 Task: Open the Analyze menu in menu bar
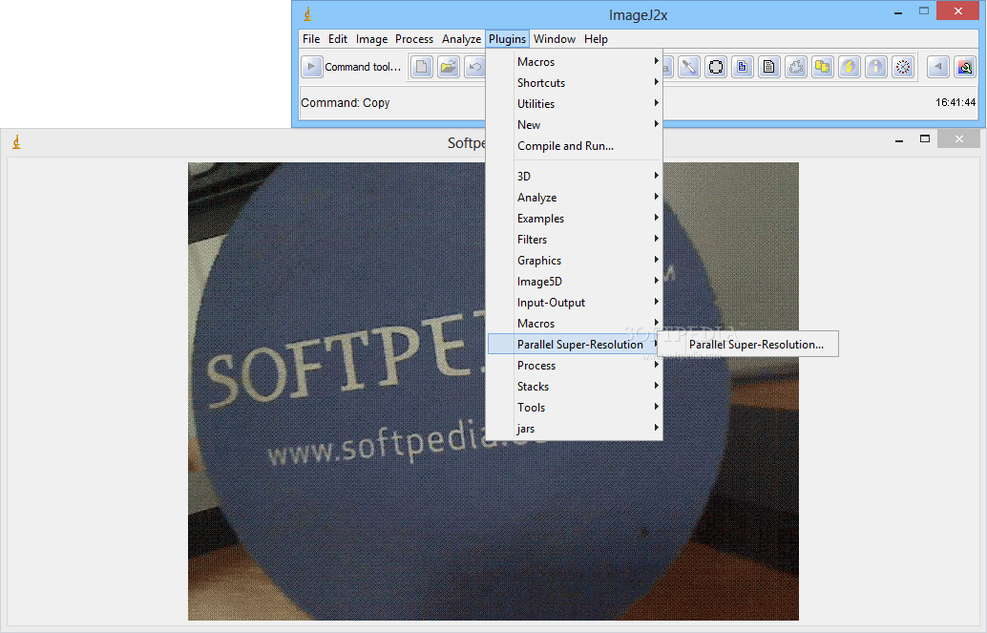461,39
